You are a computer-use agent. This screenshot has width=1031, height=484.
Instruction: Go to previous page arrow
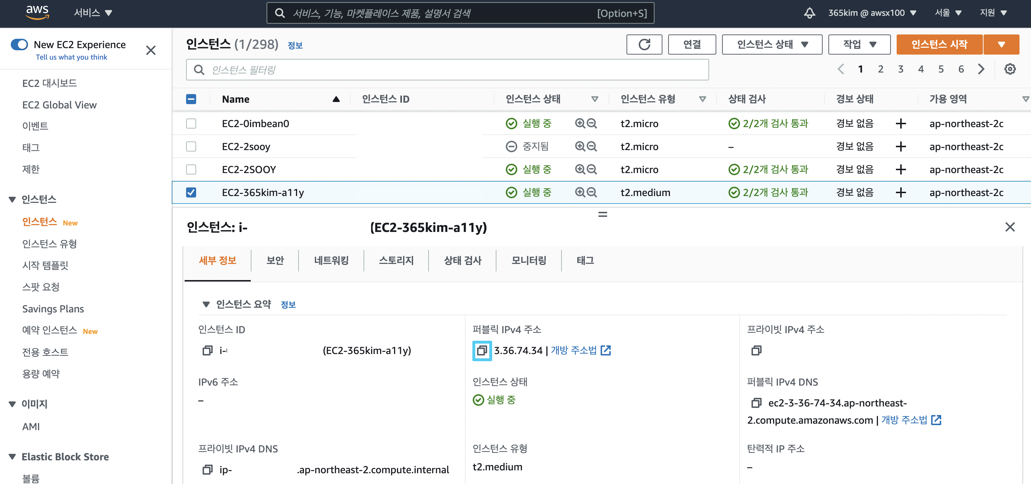(841, 69)
